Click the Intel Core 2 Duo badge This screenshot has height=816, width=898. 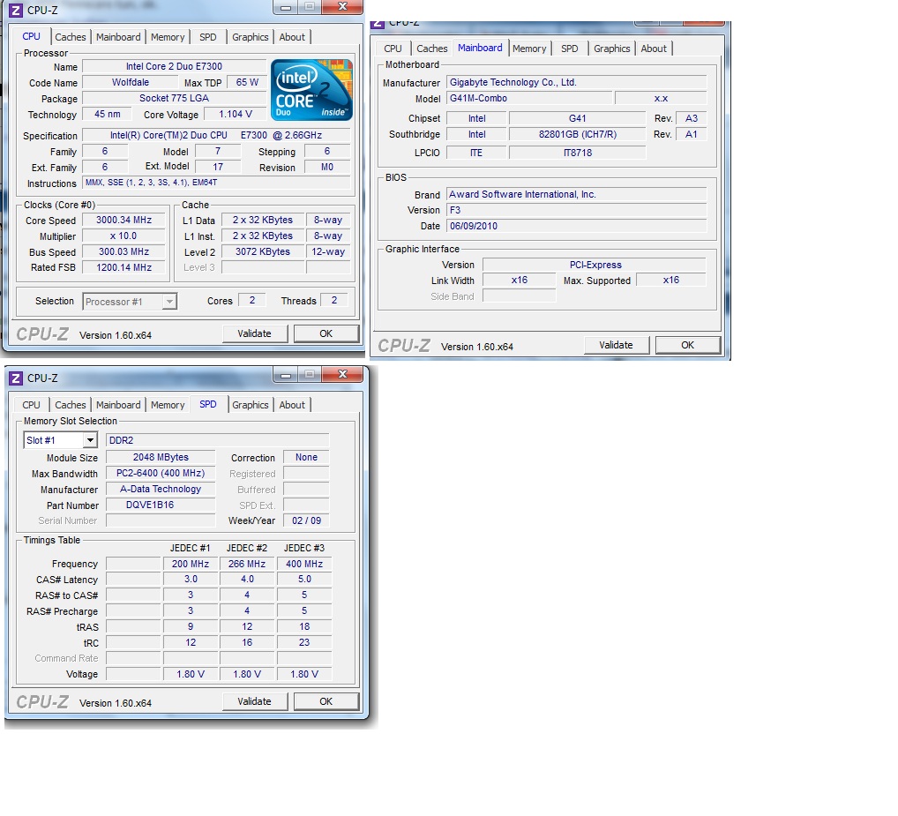[x=311, y=90]
